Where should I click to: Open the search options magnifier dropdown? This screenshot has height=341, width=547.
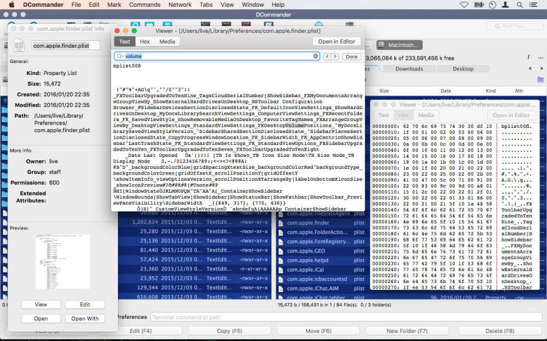[120, 56]
